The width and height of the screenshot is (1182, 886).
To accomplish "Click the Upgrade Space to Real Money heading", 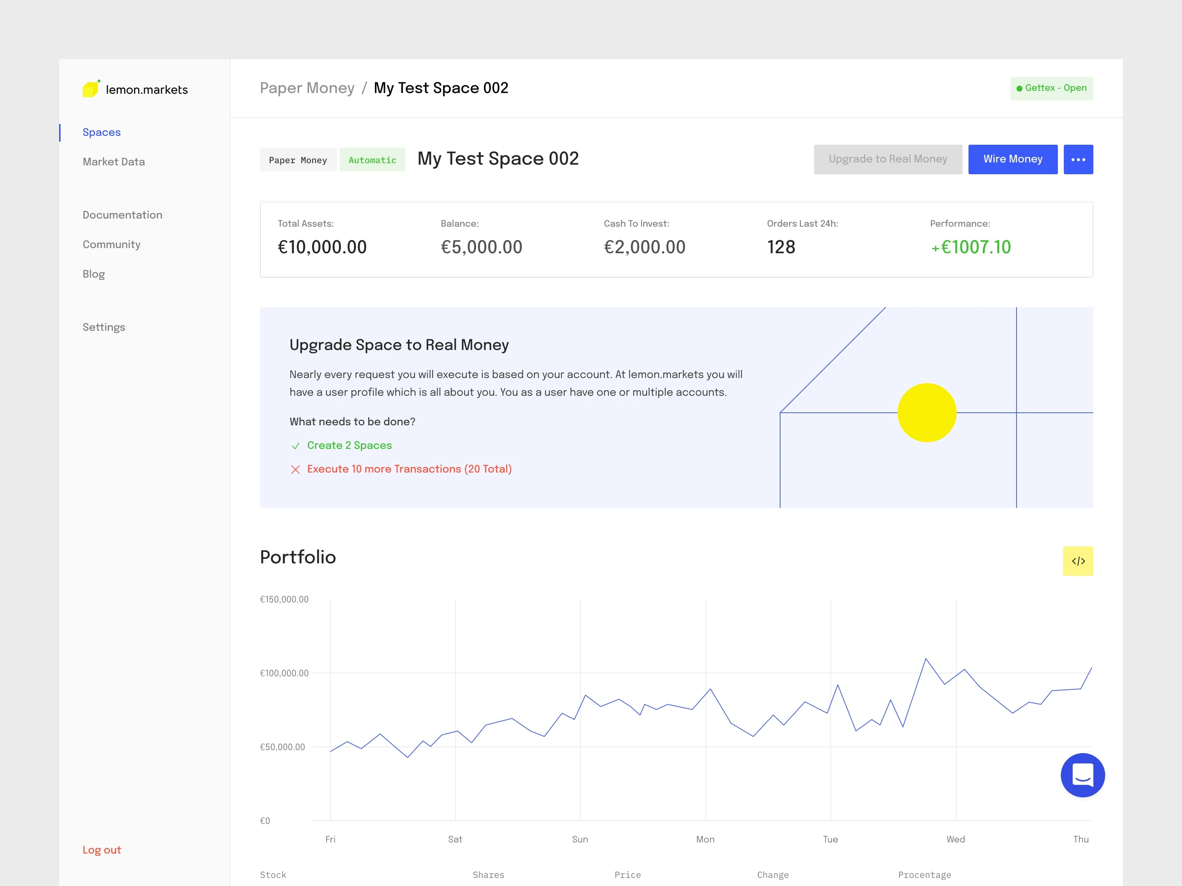I will [399, 345].
